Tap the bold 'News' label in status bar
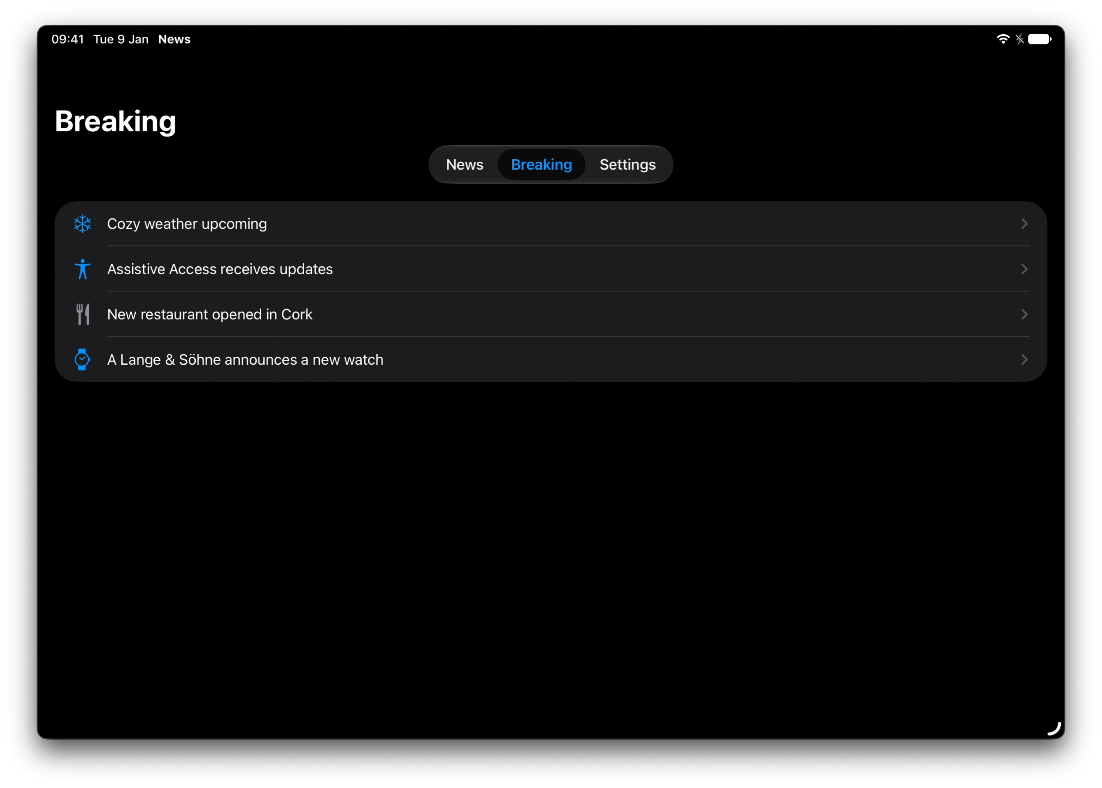 coord(174,39)
